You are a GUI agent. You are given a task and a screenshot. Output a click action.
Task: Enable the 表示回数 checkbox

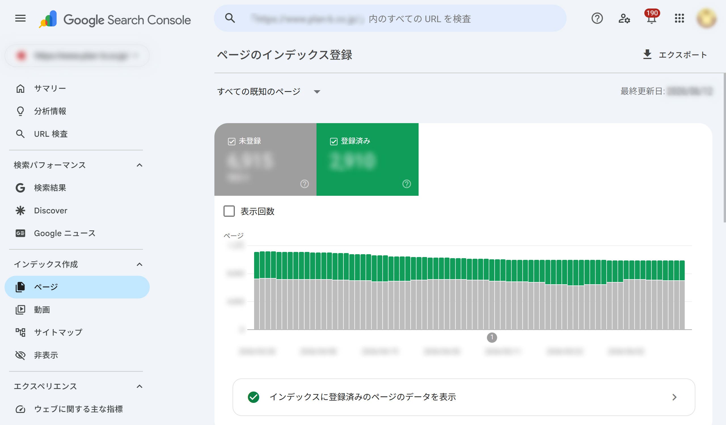229,211
